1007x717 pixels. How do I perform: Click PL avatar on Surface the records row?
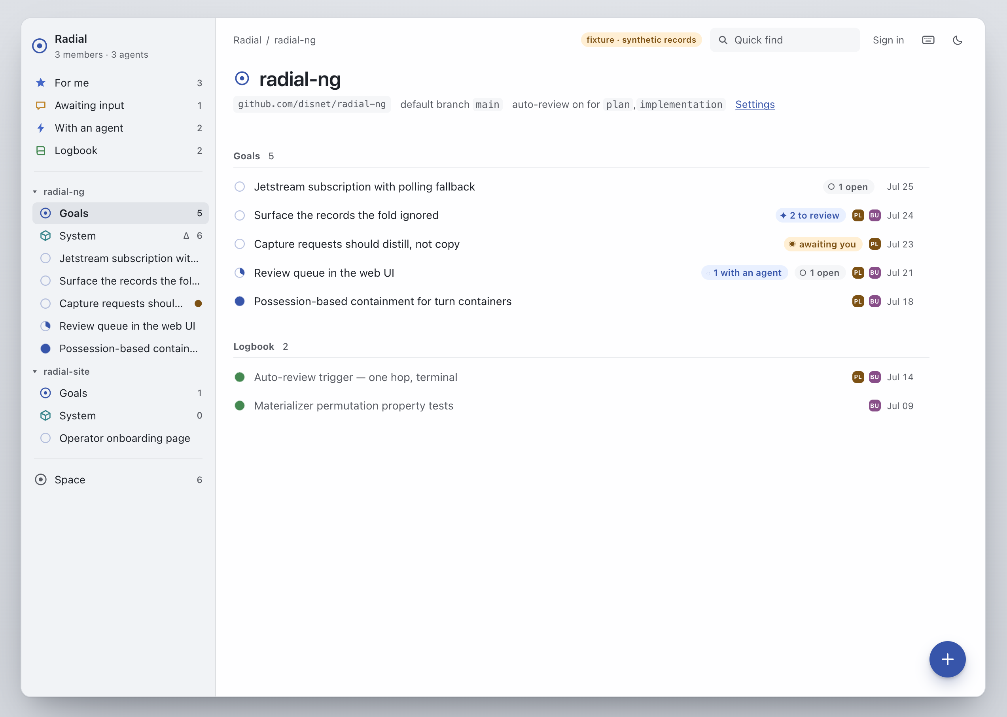click(x=858, y=215)
